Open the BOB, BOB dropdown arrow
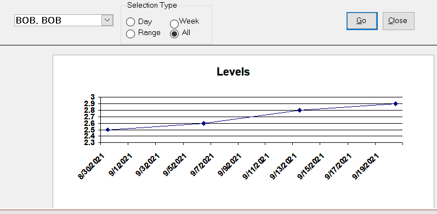Viewport: 437px width, 214px height. (x=107, y=20)
